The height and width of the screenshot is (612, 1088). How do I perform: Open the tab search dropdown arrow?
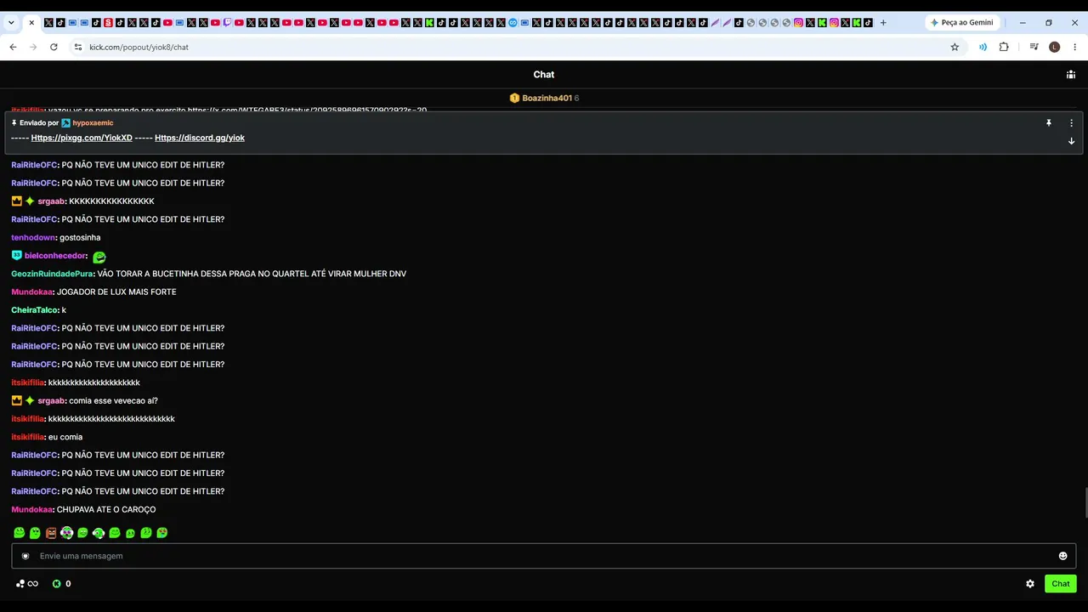[x=11, y=23]
